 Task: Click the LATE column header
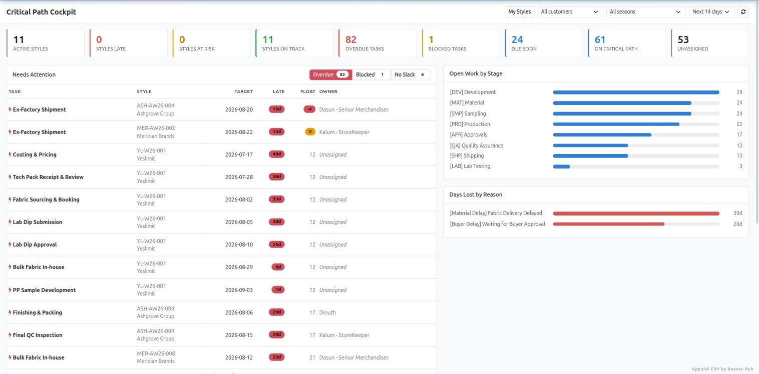point(278,91)
